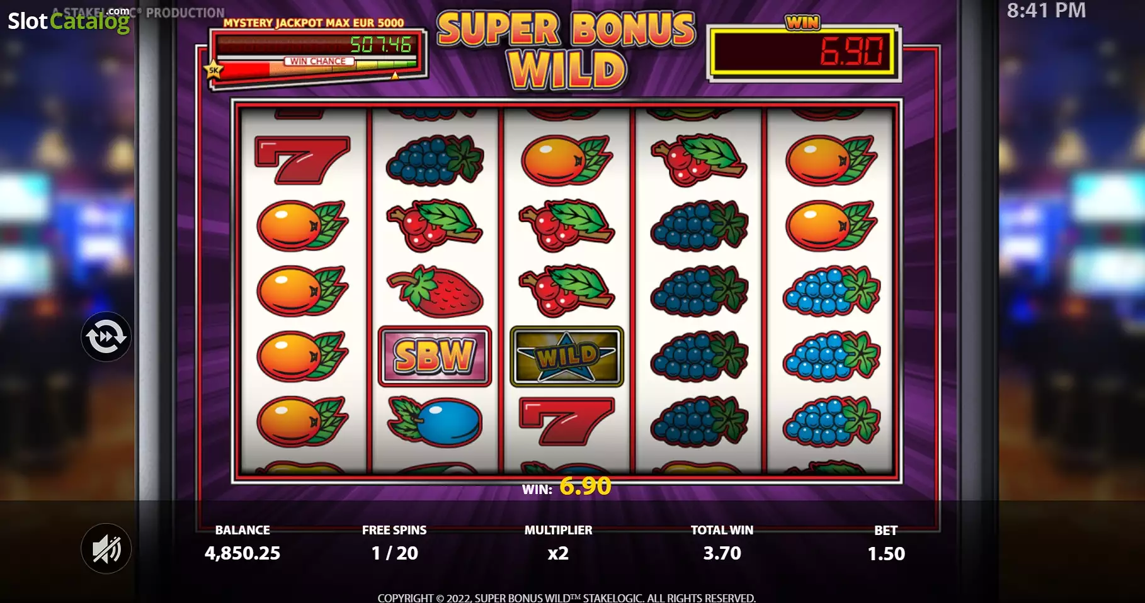Click the BET 1.50 amount
The height and width of the screenshot is (603, 1145).
point(886,553)
